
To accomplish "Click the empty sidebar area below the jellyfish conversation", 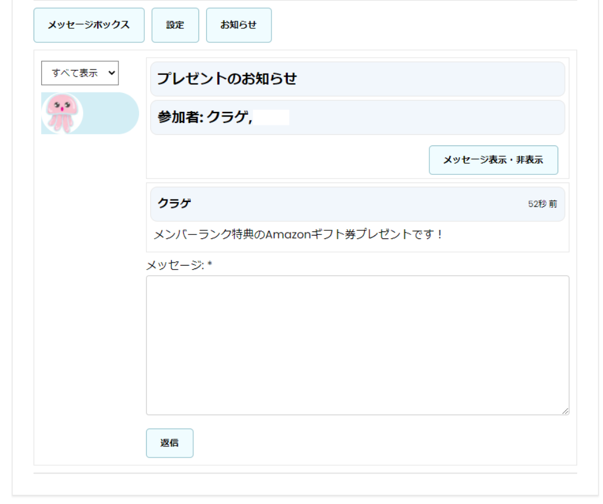I will tap(90, 294).
